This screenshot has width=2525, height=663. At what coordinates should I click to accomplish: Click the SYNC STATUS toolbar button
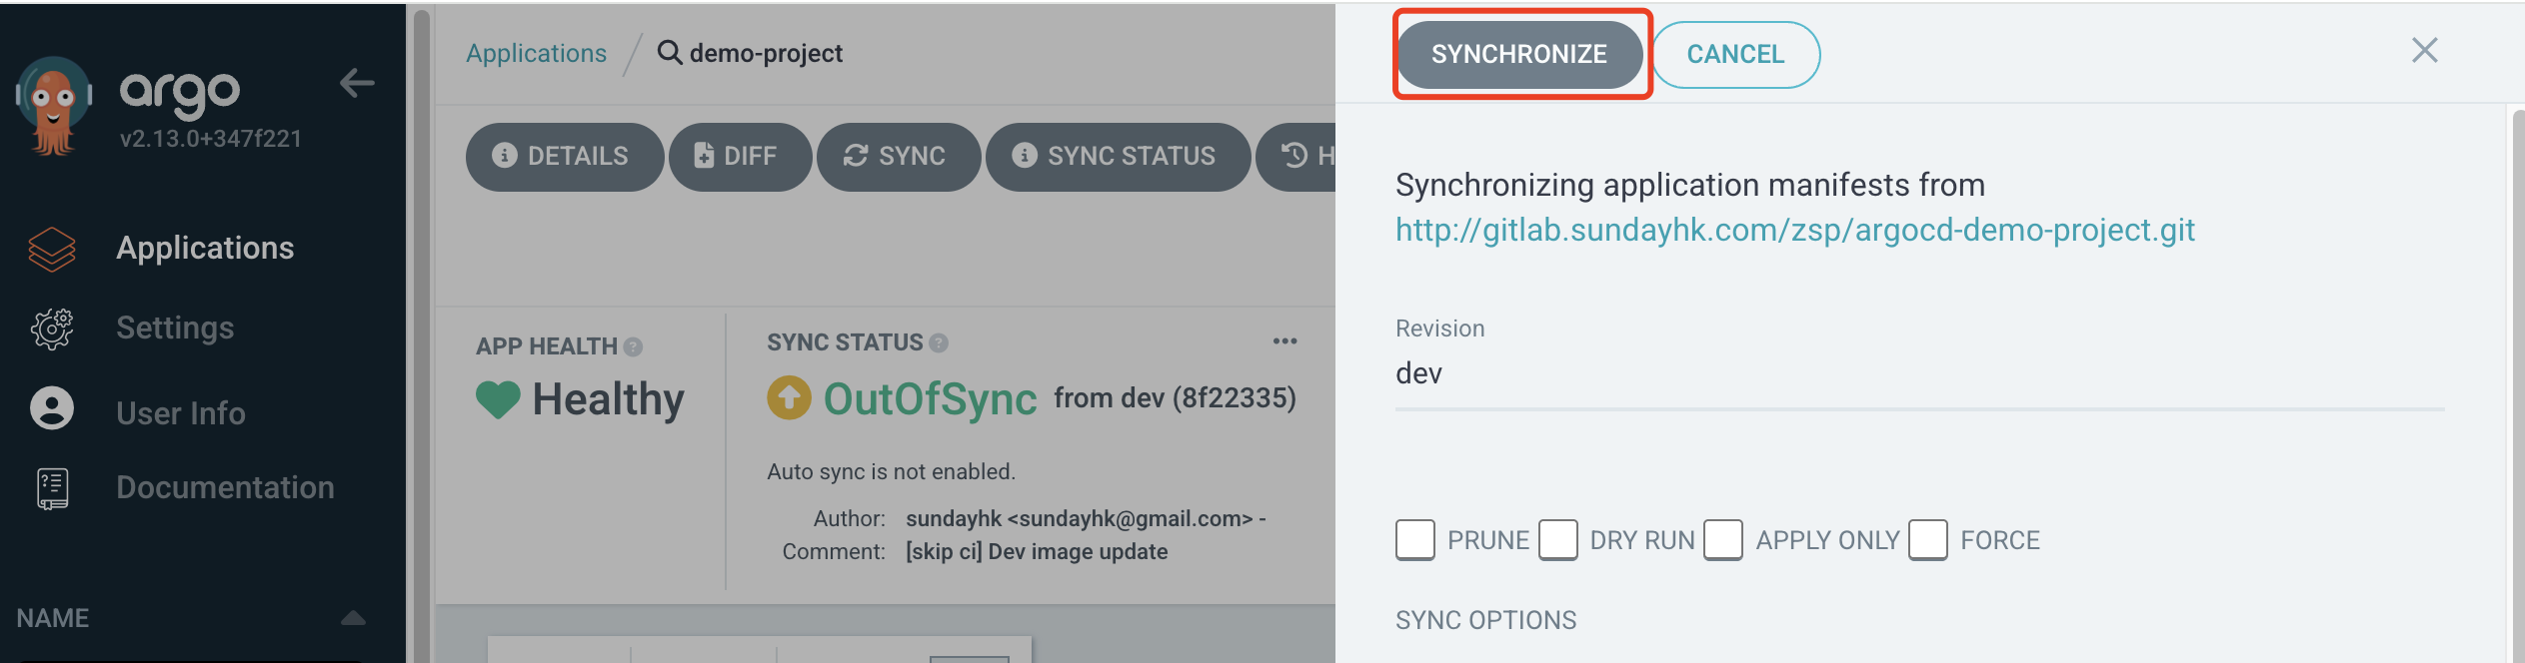click(1118, 157)
